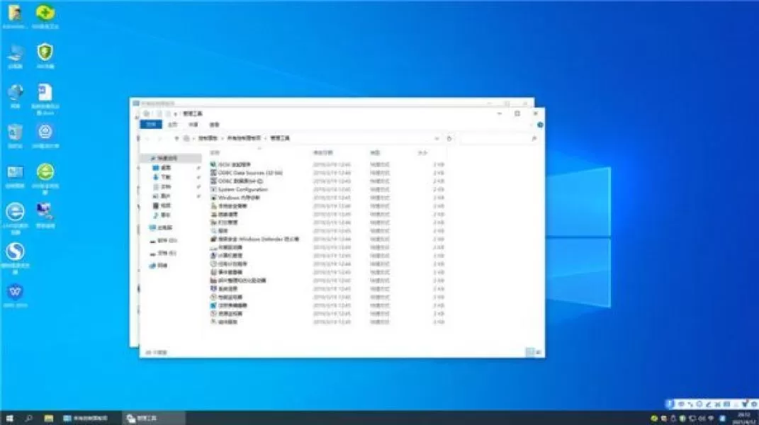The image size is (759, 425).
Task: Click the explorer help question-mark icon
Action: pyautogui.click(x=540, y=125)
